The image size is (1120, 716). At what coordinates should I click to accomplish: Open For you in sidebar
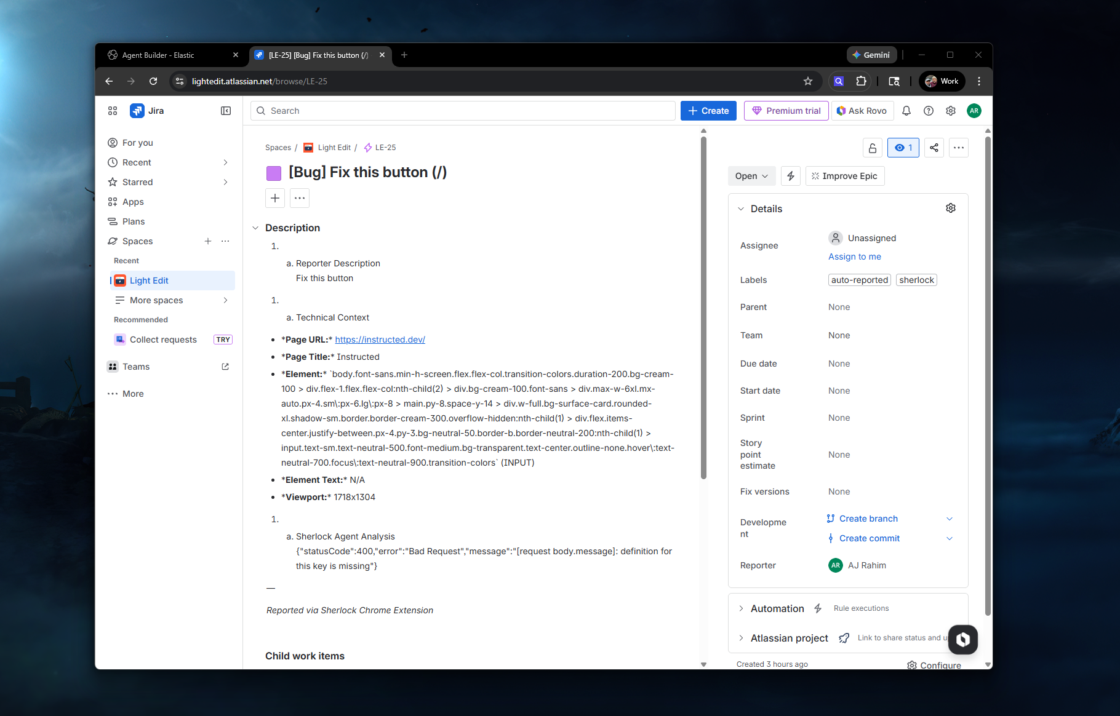[x=169, y=143]
